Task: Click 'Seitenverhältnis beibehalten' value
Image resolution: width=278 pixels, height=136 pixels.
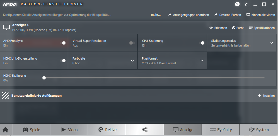Action: click(x=231, y=45)
